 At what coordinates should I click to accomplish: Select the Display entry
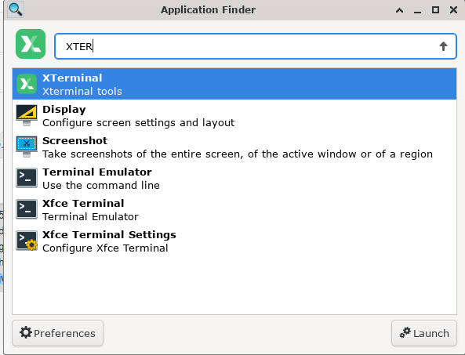click(x=234, y=115)
